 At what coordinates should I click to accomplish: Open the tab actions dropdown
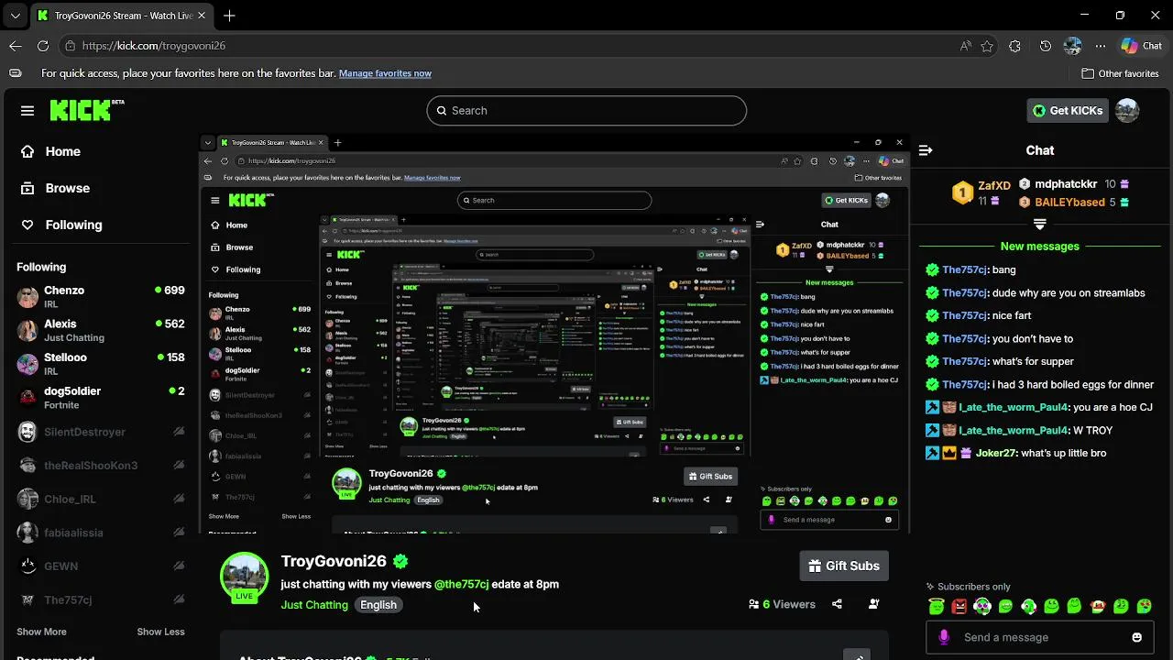pyautogui.click(x=15, y=16)
